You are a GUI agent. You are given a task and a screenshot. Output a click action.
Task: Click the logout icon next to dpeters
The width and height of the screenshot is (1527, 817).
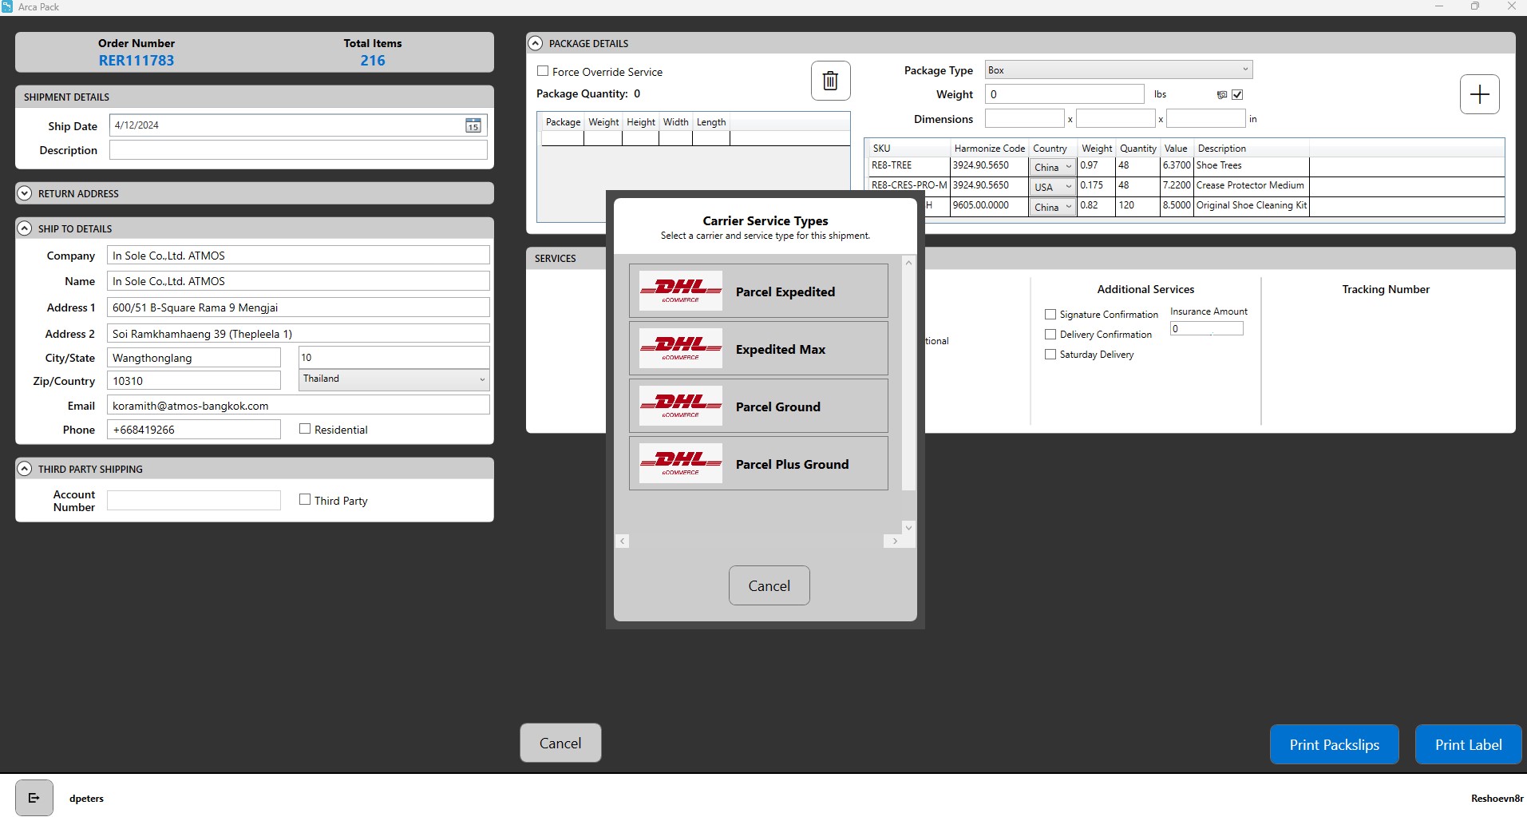coord(34,798)
